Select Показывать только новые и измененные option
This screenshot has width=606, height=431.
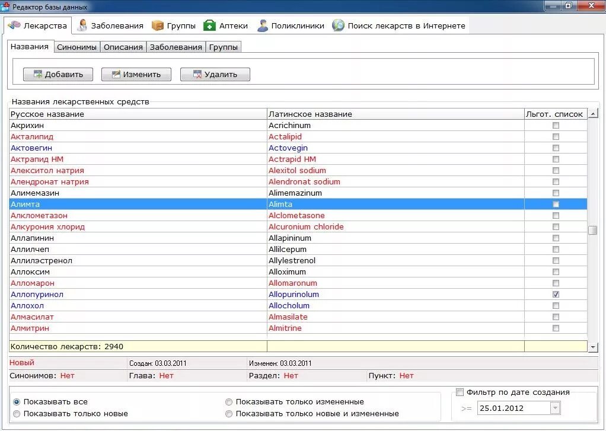tap(229, 414)
